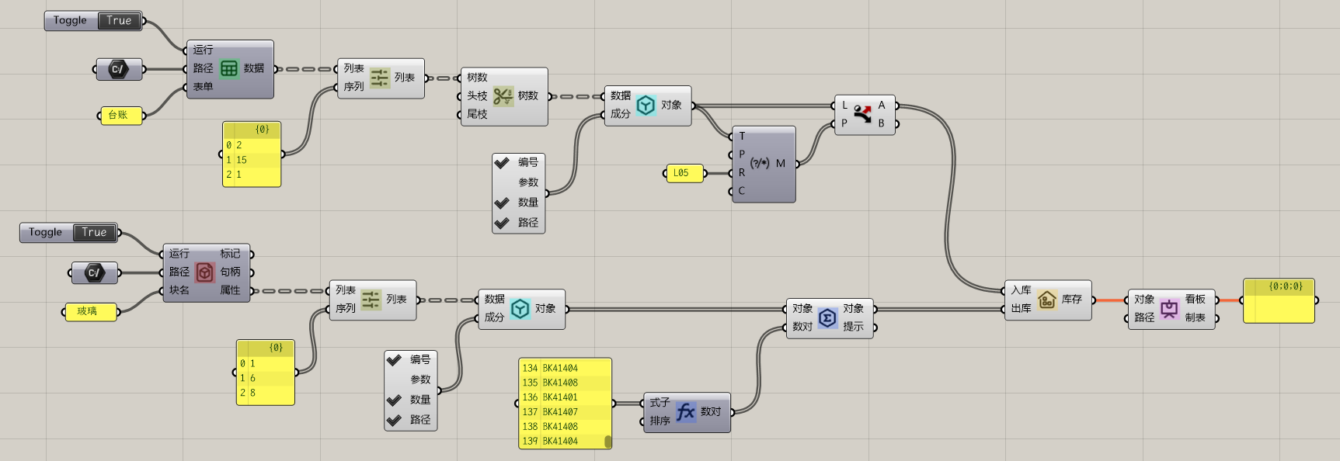
Task: Click the house icon on the 入库/出库 inventory component
Action: tap(1046, 300)
